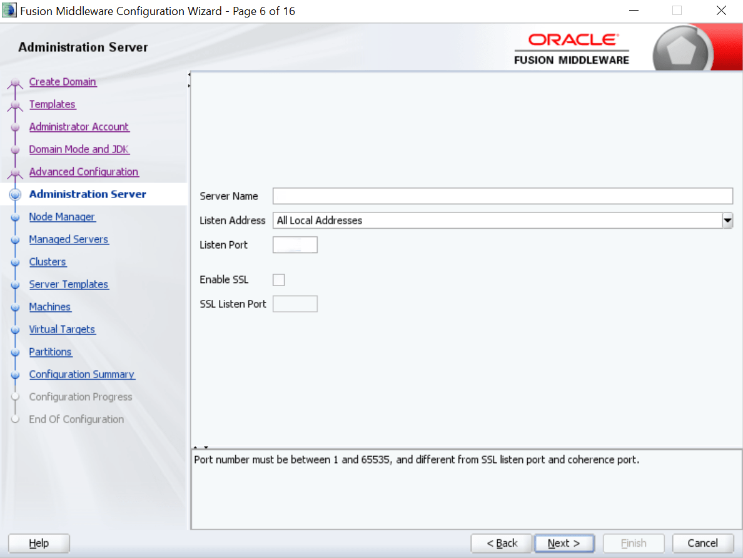
Task: Open the Listen Address dropdown arrow
Action: coord(727,221)
